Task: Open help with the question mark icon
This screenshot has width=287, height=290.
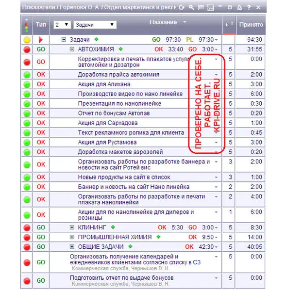Action: 249,7
